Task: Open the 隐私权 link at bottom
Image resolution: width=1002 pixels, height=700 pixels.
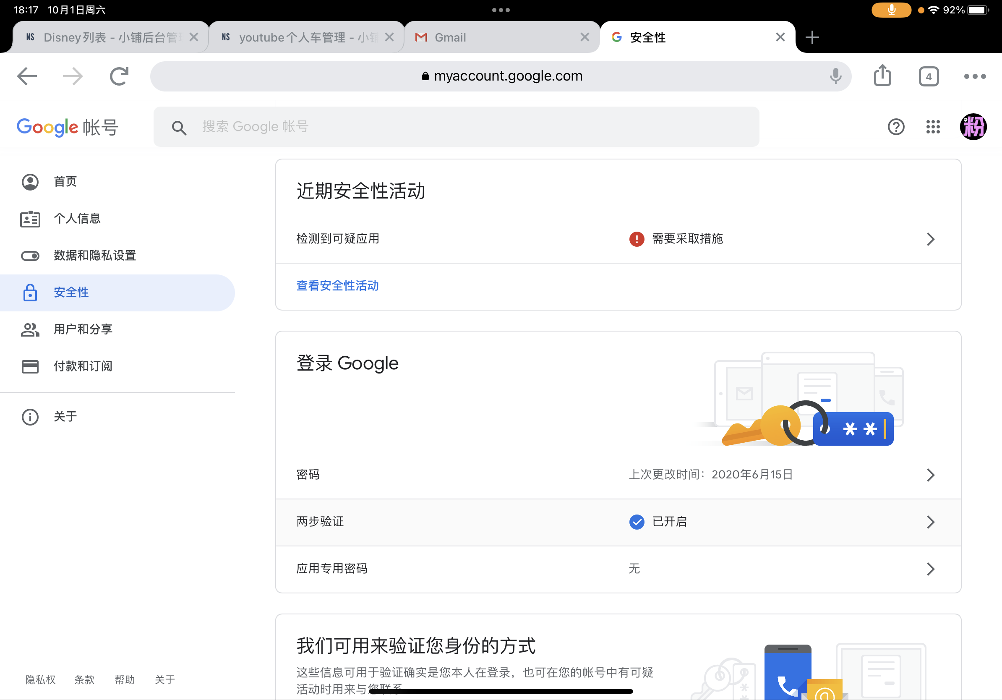Action: click(40, 679)
